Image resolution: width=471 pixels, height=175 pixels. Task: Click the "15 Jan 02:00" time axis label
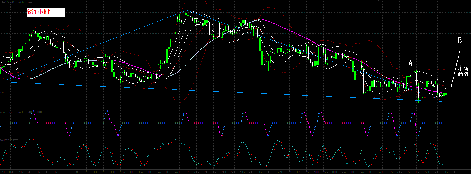tap(296, 172)
